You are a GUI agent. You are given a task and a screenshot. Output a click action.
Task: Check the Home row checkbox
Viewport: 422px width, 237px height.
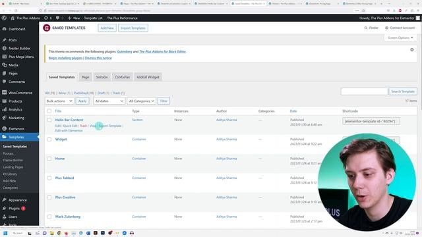(x=49, y=159)
